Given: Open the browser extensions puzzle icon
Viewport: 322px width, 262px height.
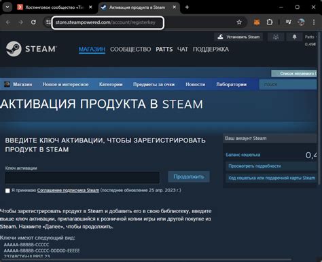Looking at the screenshot, I should click(270, 22).
